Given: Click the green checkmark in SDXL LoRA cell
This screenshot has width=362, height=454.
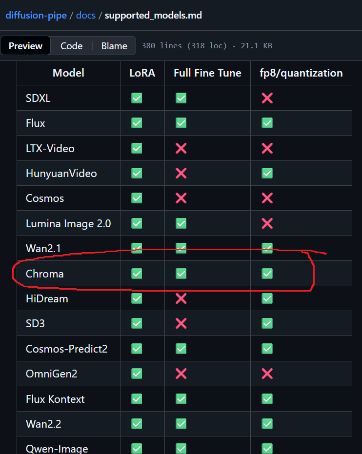Looking at the screenshot, I should [137, 98].
